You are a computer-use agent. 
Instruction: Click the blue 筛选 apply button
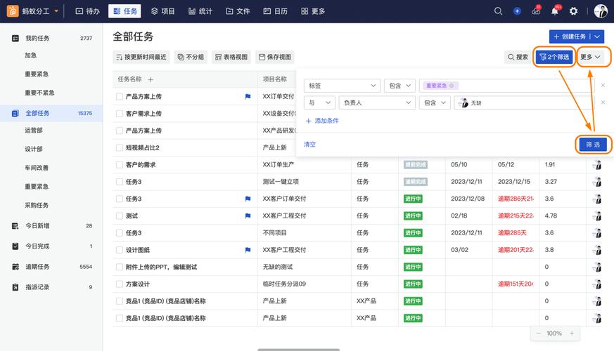pos(592,144)
